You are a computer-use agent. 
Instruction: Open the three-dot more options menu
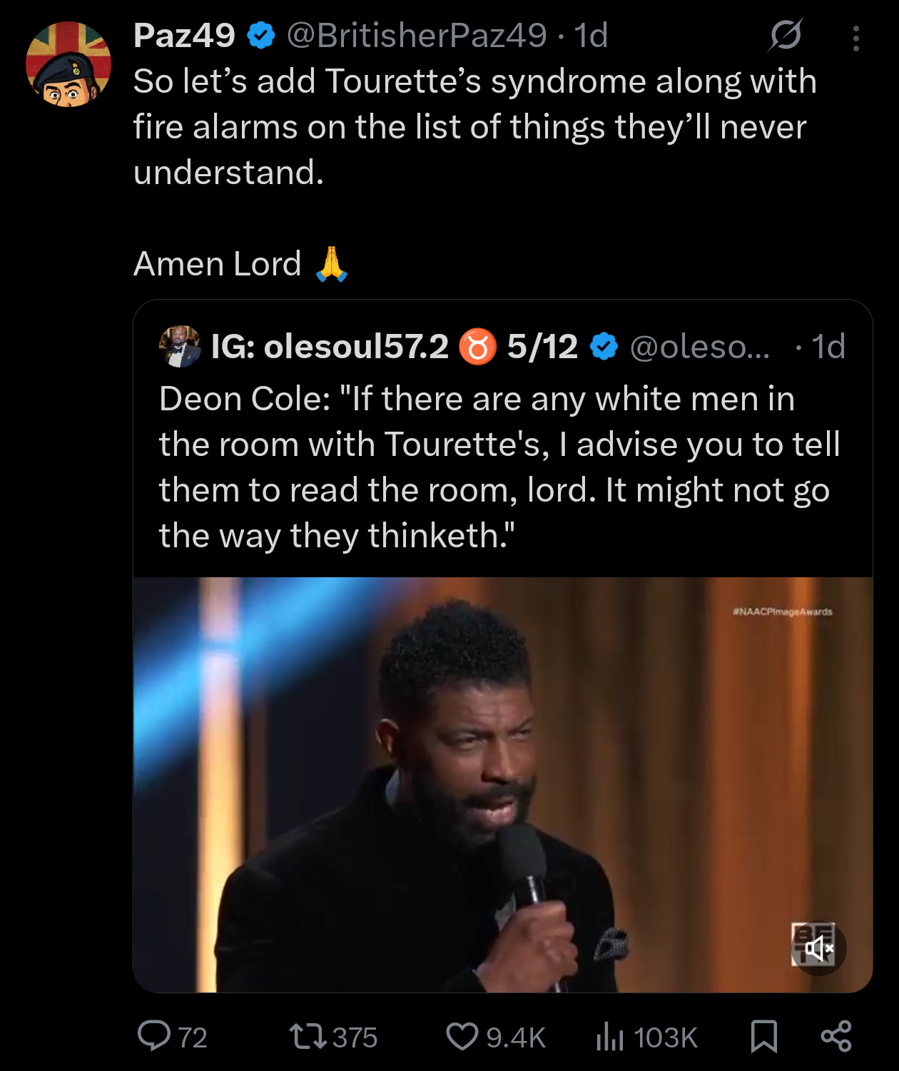[855, 39]
